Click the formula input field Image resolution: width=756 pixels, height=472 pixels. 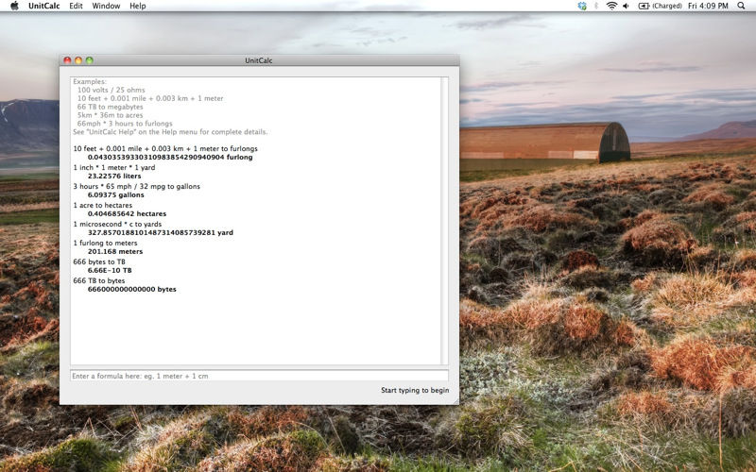(259, 376)
